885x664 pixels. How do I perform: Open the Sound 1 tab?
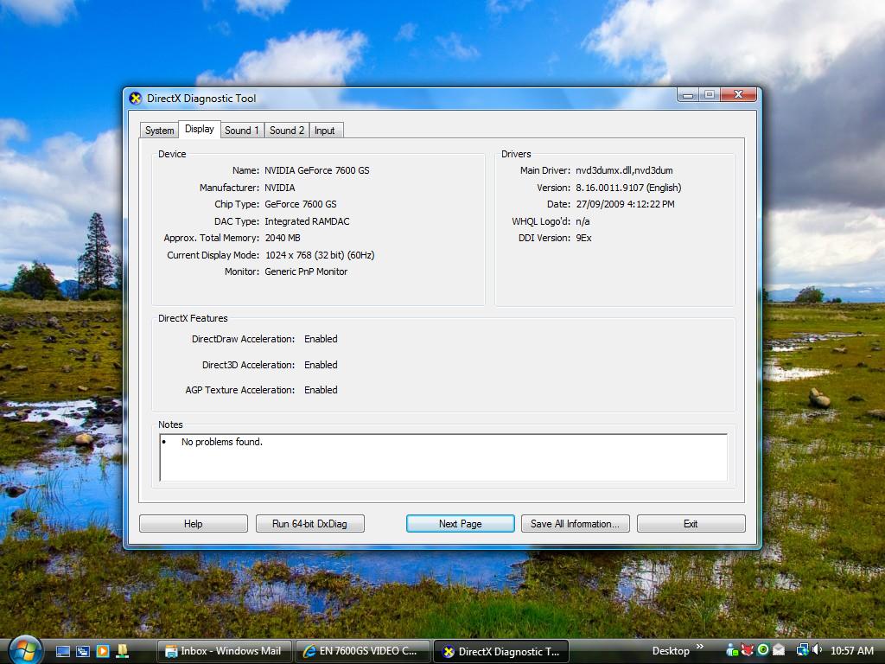(x=242, y=131)
